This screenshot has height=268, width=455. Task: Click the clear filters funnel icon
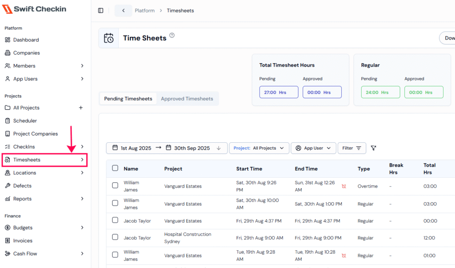click(x=374, y=148)
